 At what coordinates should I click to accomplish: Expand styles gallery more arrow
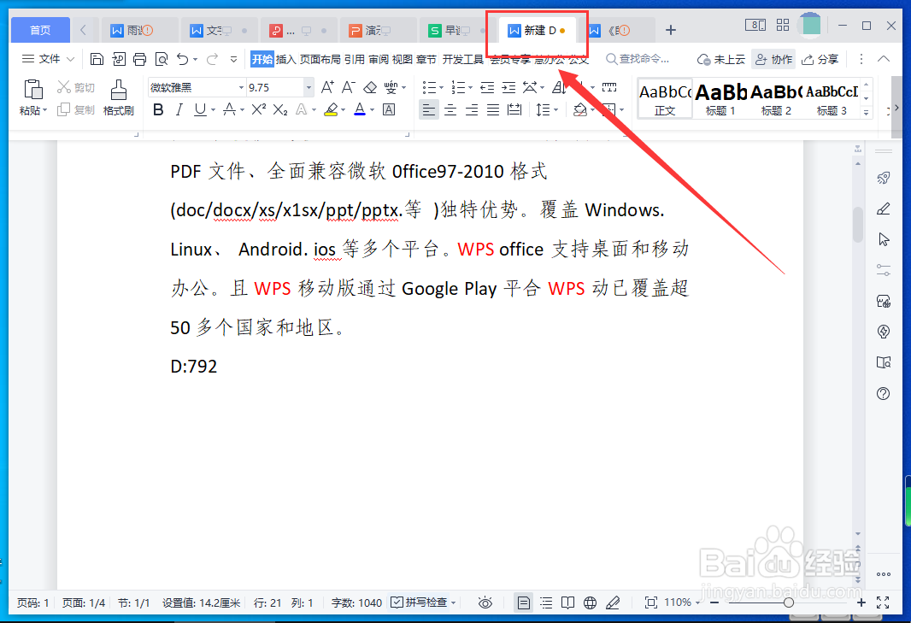(867, 112)
